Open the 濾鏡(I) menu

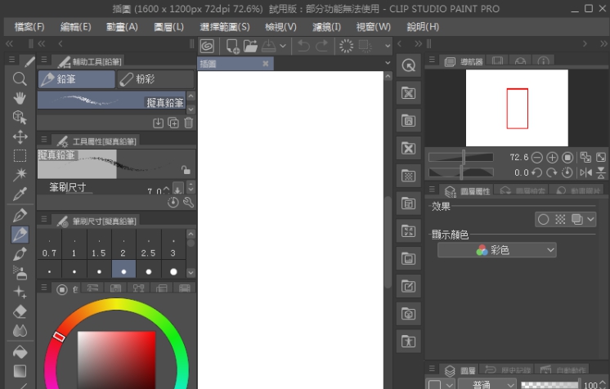click(x=327, y=27)
